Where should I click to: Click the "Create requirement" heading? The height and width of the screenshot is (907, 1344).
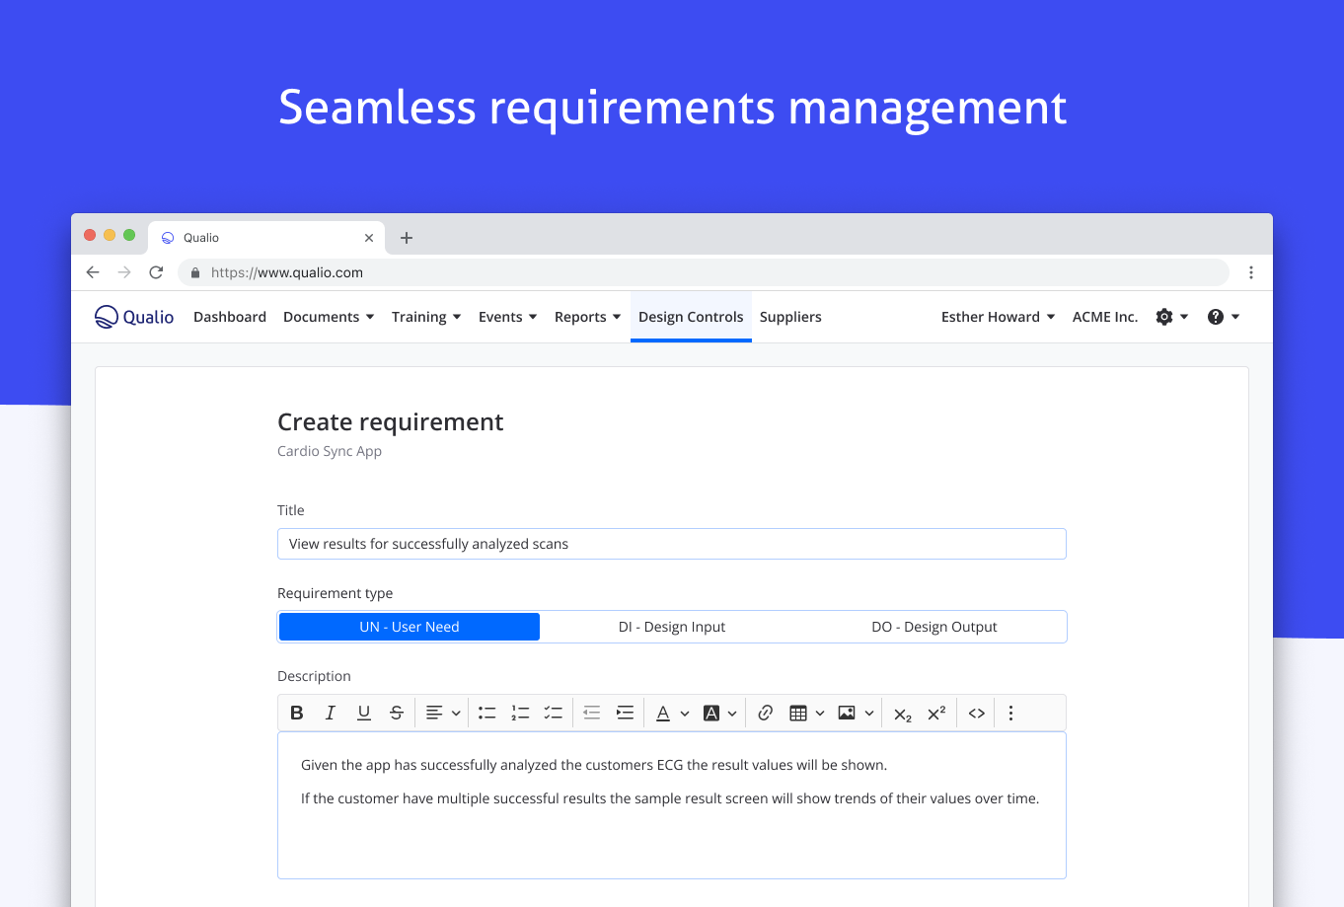coord(391,422)
